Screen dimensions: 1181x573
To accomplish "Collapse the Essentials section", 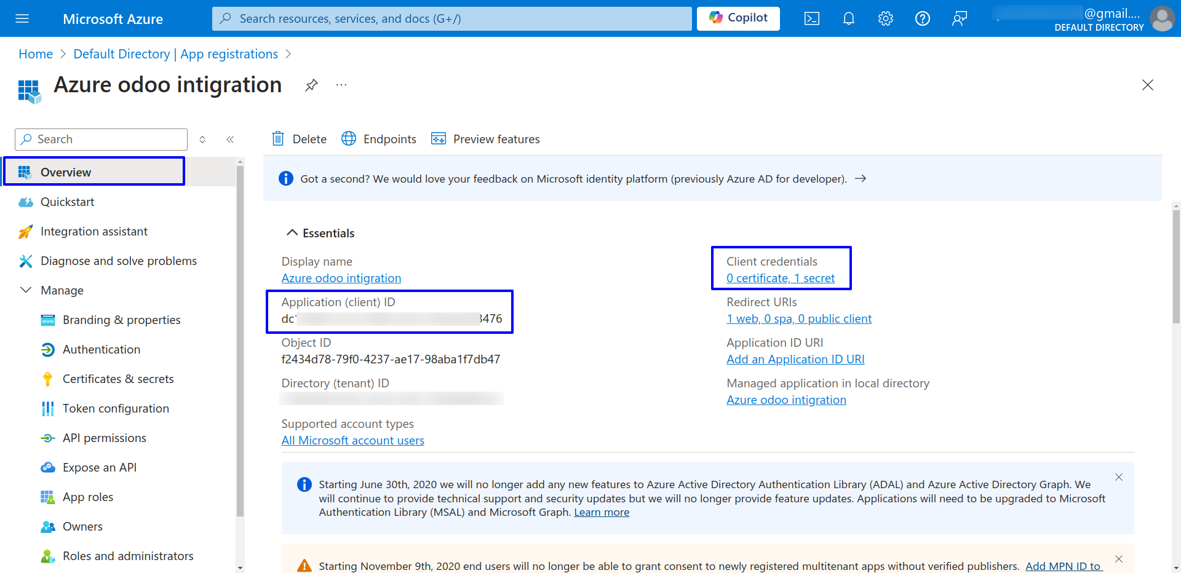I will 292,233.
